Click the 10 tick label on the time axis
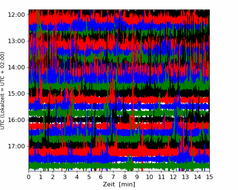The width and height of the screenshot is (238, 190). click(149, 177)
